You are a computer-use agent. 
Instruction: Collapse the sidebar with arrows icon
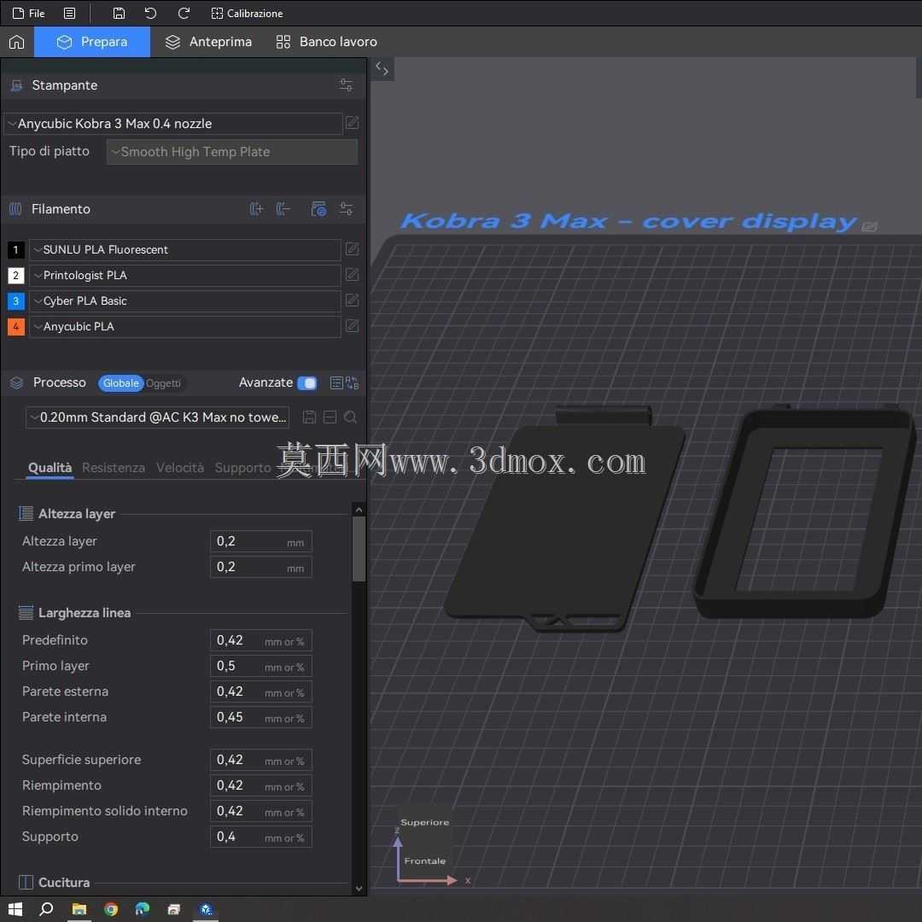[x=382, y=69]
